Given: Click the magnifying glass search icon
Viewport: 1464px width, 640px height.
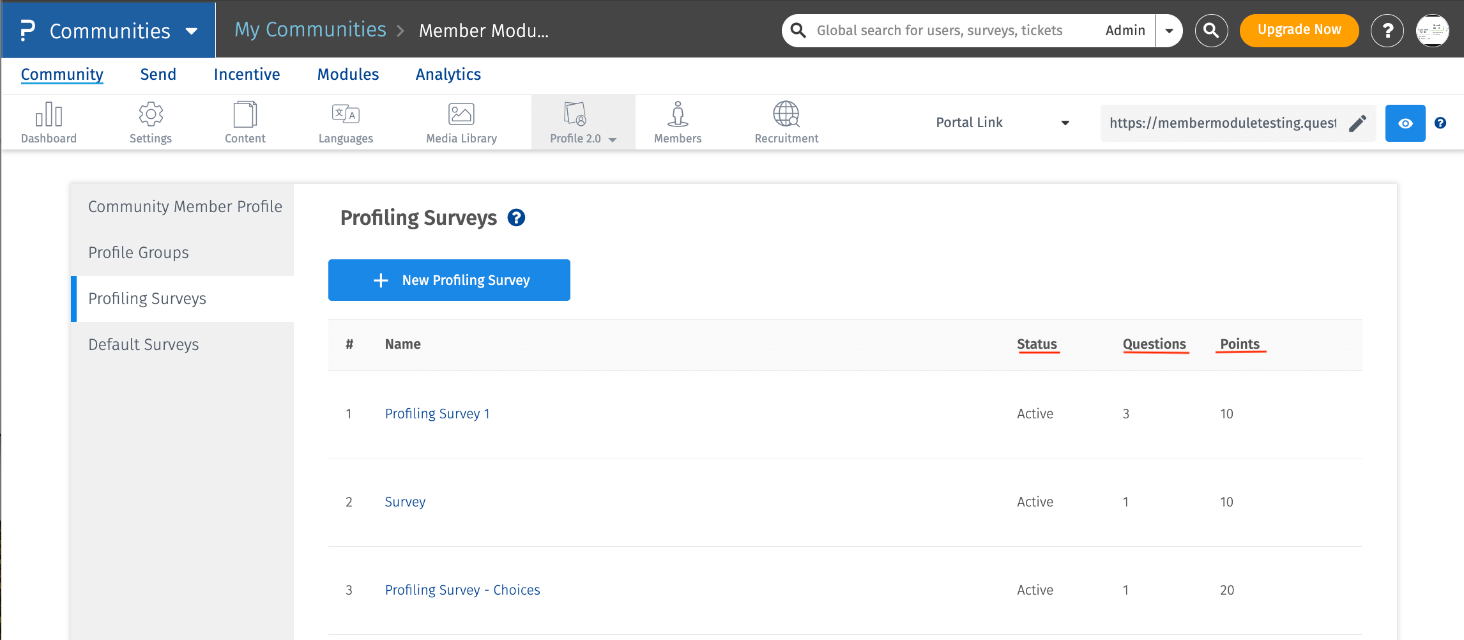Looking at the screenshot, I should pyautogui.click(x=1211, y=30).
